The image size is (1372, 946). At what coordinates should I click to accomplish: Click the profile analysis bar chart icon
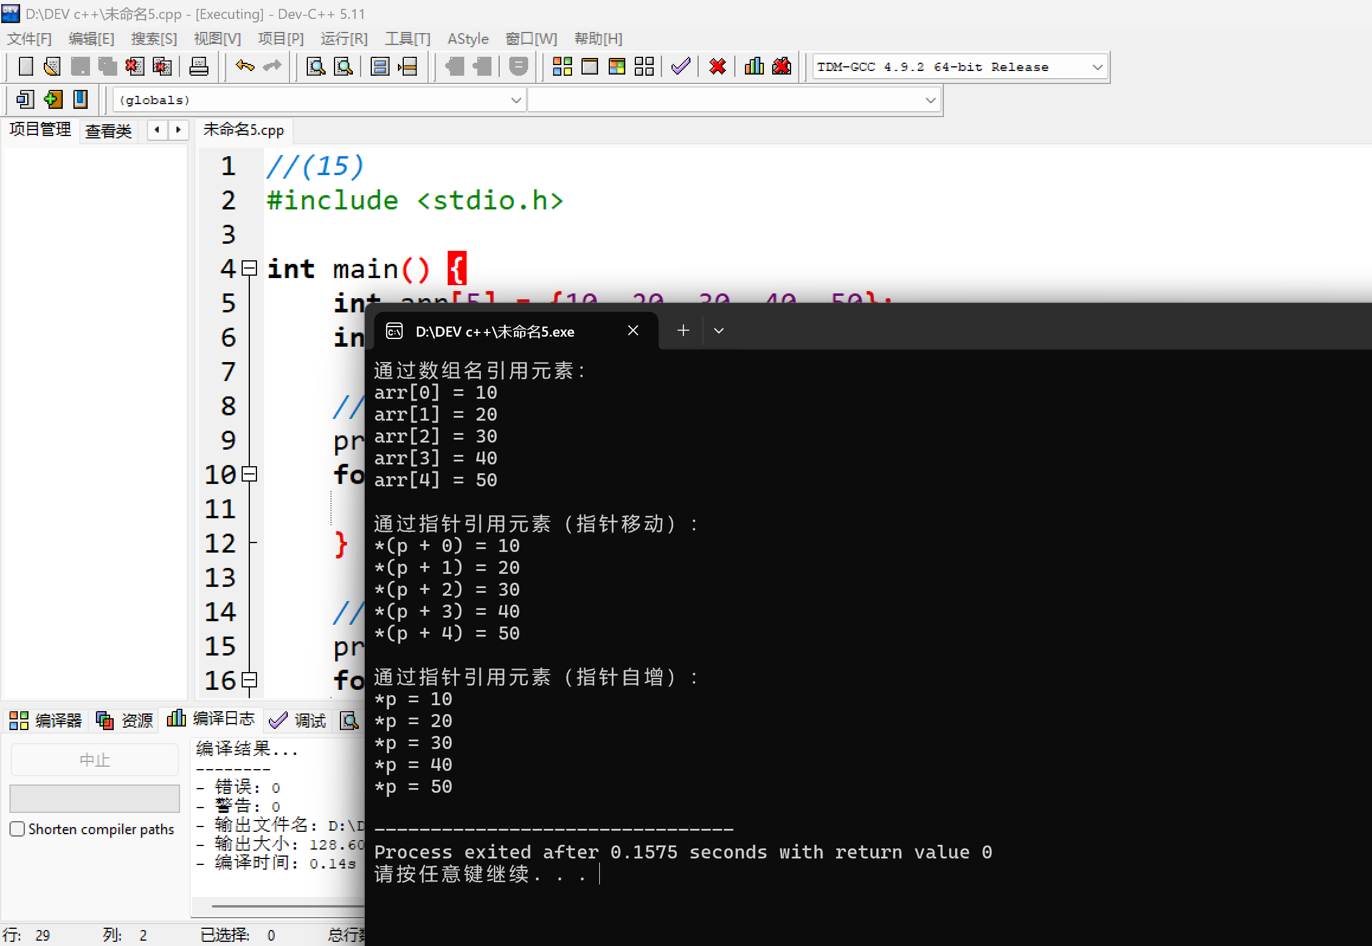[x=754, y=66]
